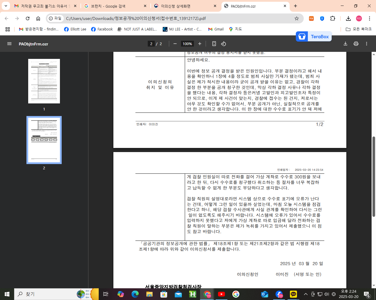This screenshot has height=300, width=376.
Task: Open KakaoTalk from the taskbar
Action: pos(293,294)
